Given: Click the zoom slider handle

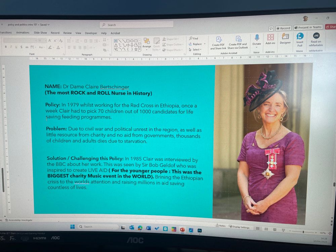Looking at the screenshot, I should click(x=303, y=232).
